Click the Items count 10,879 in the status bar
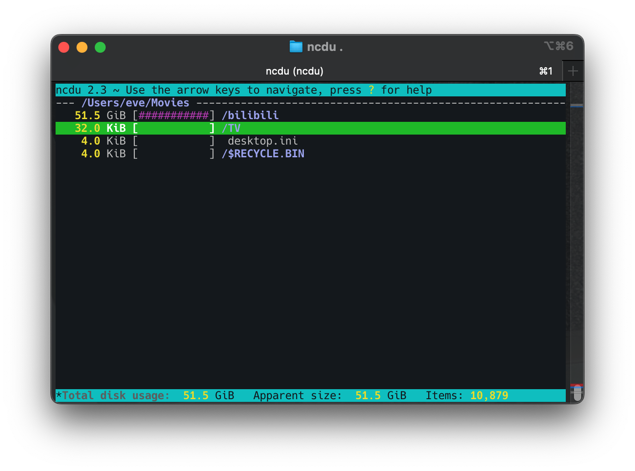This screenshot has width=635, height=471. click(x=489, y=396)
